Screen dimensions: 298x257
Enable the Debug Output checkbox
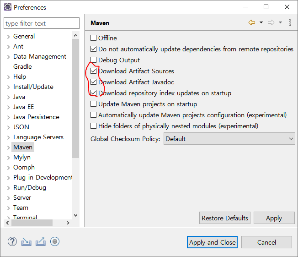tap(93, 60)
